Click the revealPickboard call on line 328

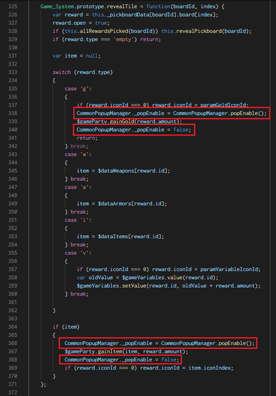click(x=199, y=31)
